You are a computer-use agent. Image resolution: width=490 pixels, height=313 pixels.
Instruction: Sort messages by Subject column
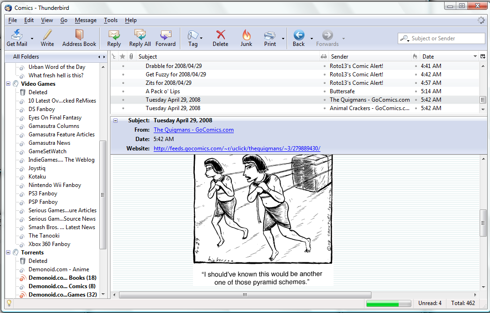pyautogui.click(x=228, y=56)
